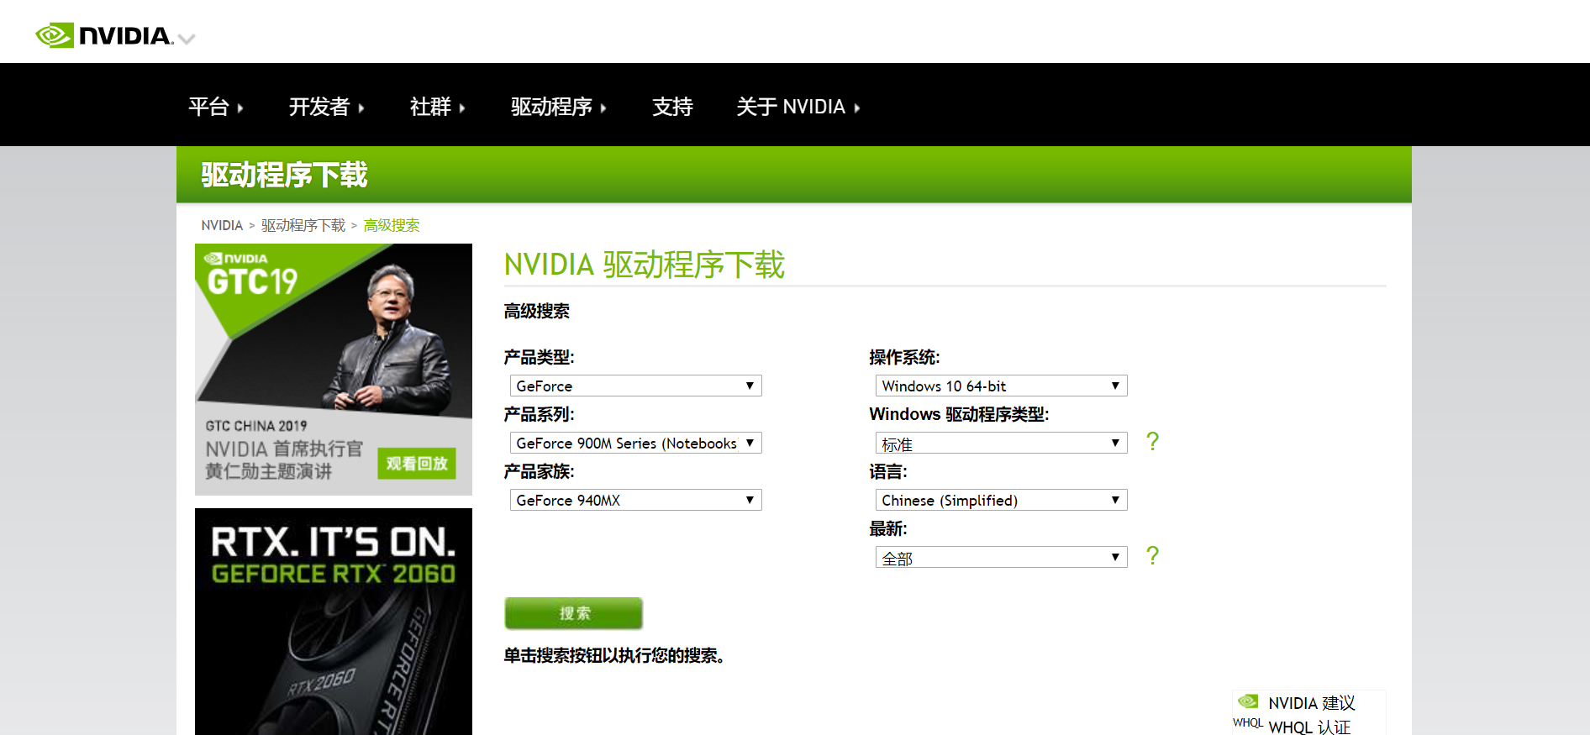Click 高级搜索 breadcrumb link
The width and height of the screenshot is (1590, 735).
coord(392,225)
